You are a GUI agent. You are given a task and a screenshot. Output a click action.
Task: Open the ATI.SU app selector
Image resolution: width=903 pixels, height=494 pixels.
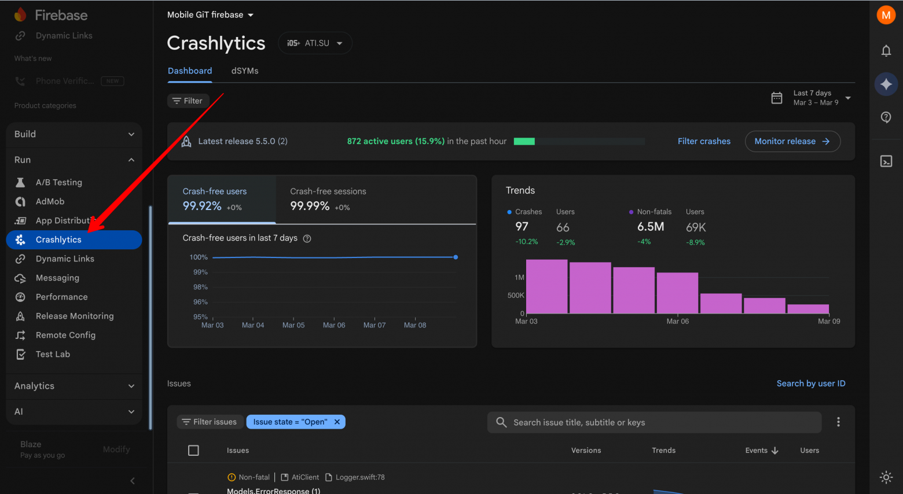[x=315, y=42]
